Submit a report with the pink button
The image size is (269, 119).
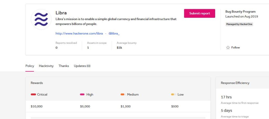click(x=200, y=13)
